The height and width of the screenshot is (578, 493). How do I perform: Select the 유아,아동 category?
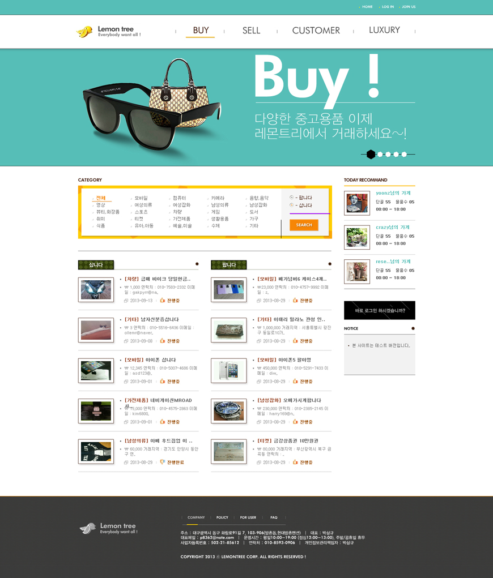pos(144,226)
